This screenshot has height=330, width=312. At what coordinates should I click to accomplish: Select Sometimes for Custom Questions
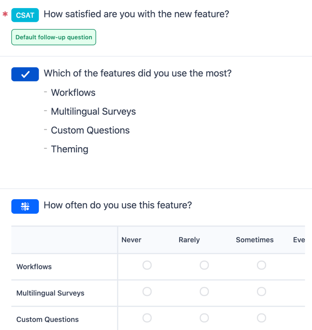[261, 318]
